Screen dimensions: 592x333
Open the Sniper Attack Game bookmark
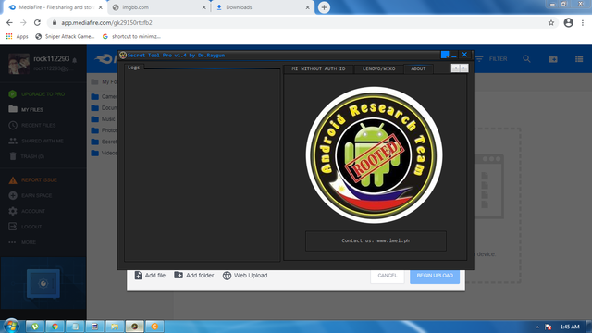[x=65, y=36]
